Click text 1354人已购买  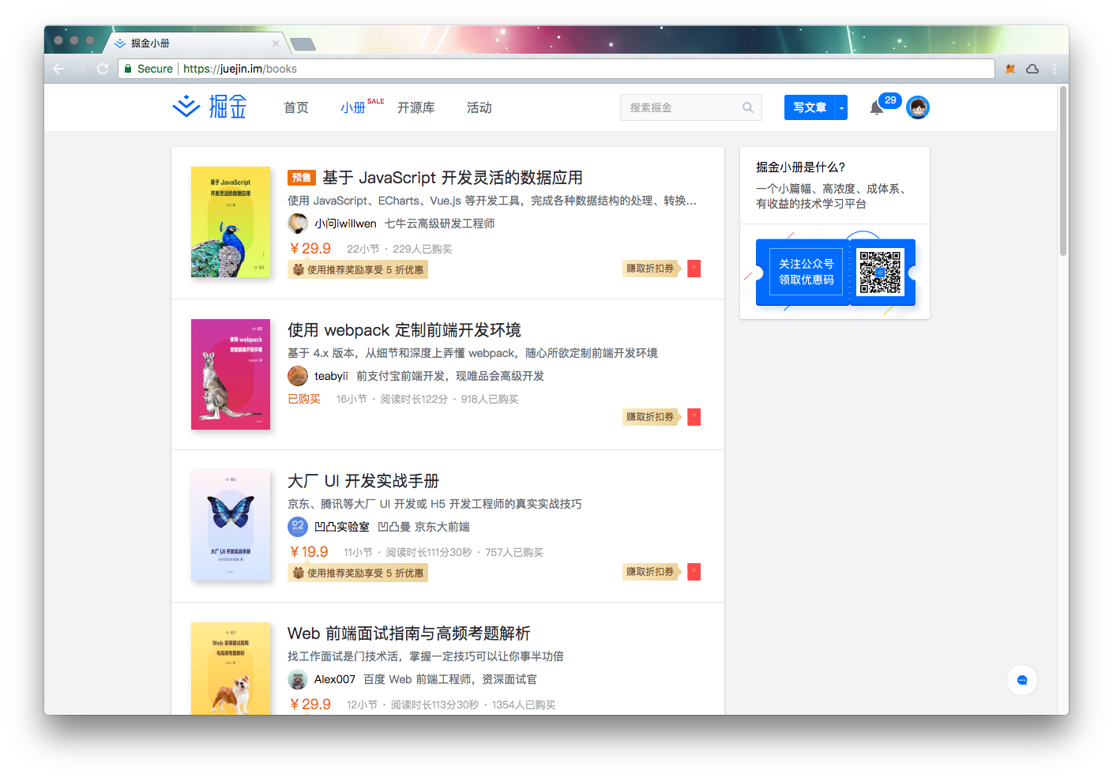coord(524,705)
